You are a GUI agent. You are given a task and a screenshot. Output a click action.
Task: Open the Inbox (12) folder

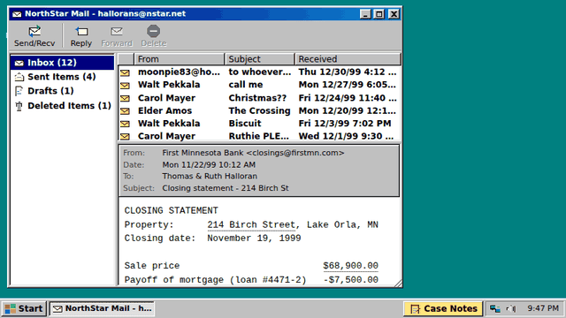click(x=62, y=63)
